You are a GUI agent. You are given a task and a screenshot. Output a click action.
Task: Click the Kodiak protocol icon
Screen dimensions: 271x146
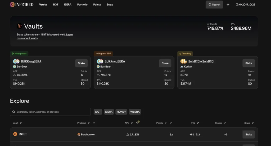tap(182, 67)
